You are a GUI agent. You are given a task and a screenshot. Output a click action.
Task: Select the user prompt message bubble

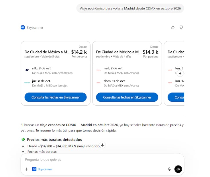click(130, 8)
